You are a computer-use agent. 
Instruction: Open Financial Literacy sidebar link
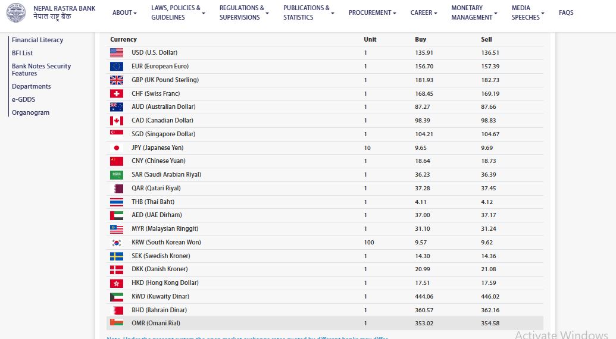pyautogui.click(x=37, y=40)
